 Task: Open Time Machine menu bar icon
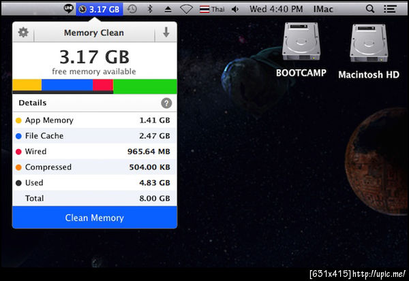coord(132,10)
